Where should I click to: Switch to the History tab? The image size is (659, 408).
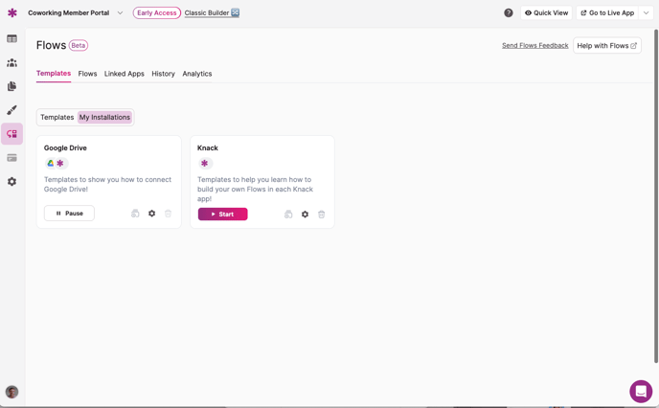163,74
